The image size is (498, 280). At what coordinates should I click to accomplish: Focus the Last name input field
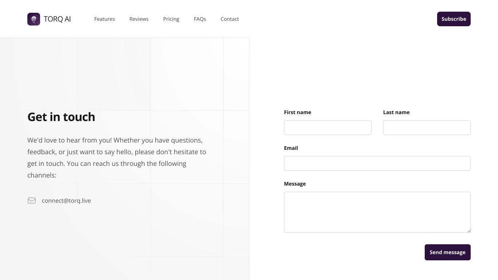tap(427, 128)
